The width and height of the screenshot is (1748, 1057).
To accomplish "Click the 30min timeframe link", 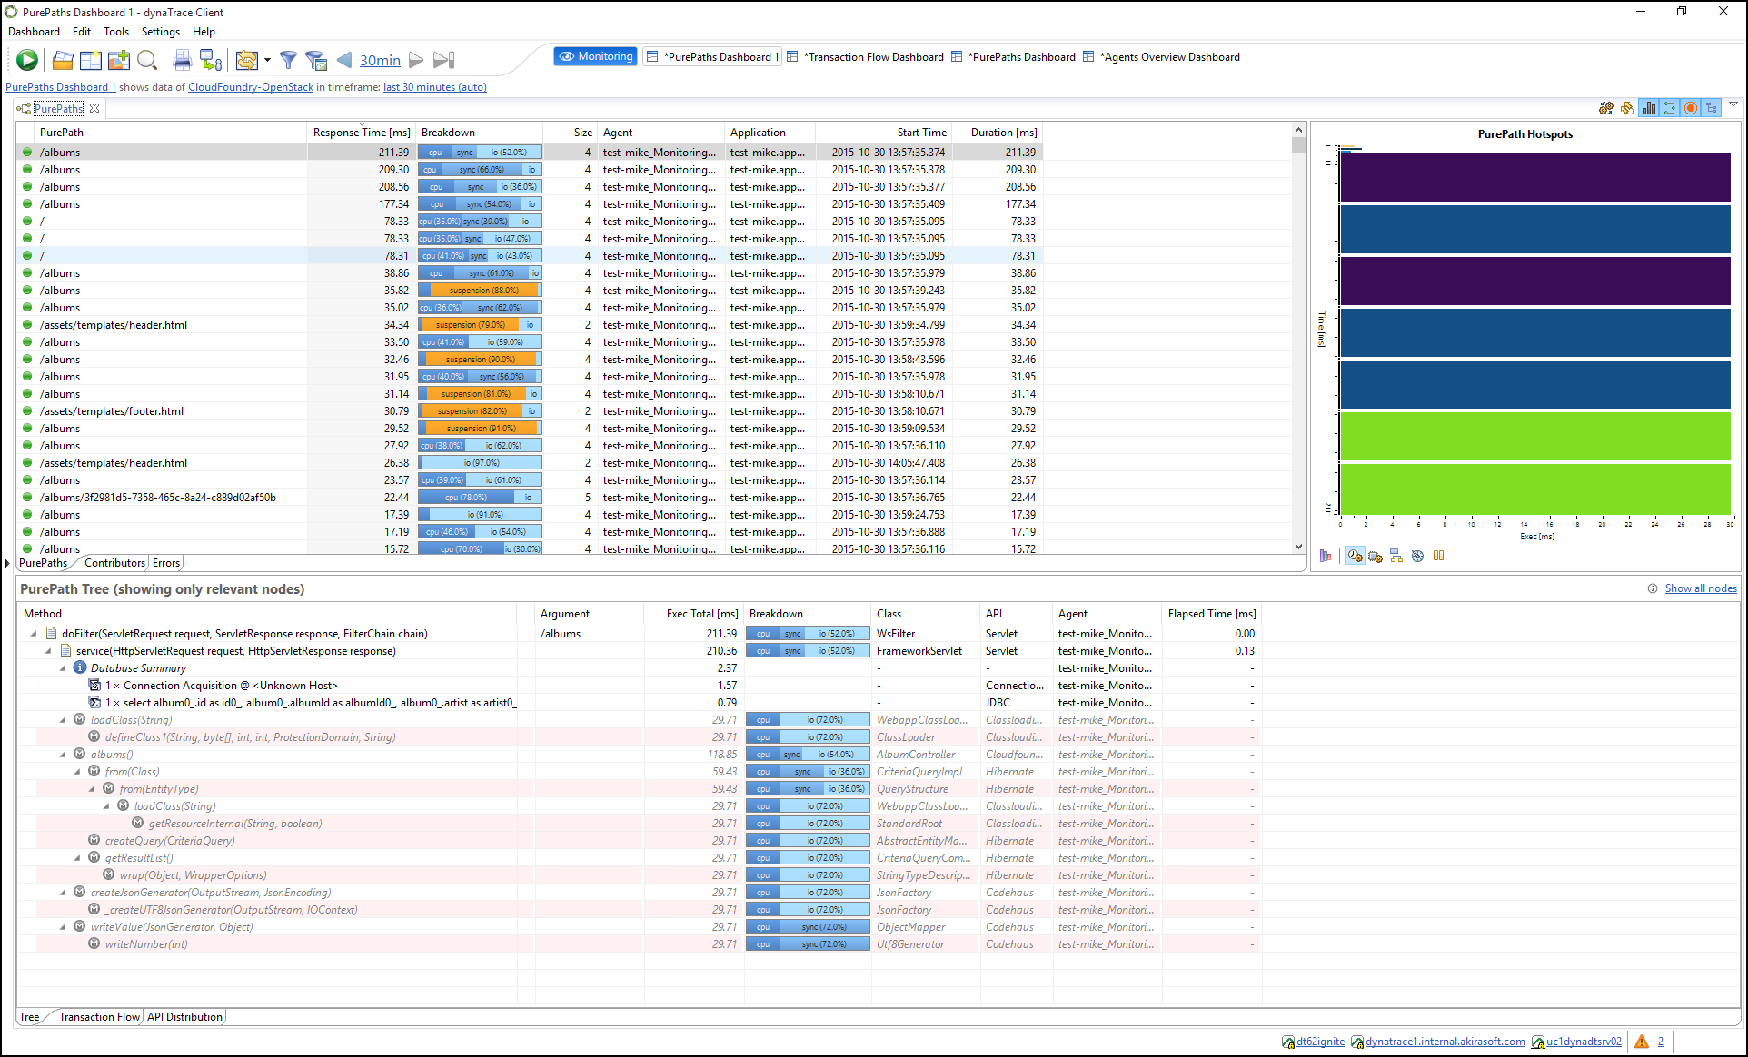I will (x=380, y=60).
